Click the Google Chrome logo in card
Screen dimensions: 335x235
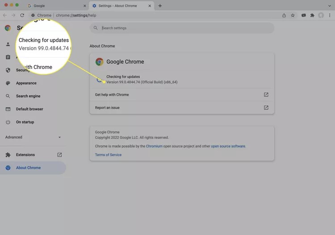99,62
